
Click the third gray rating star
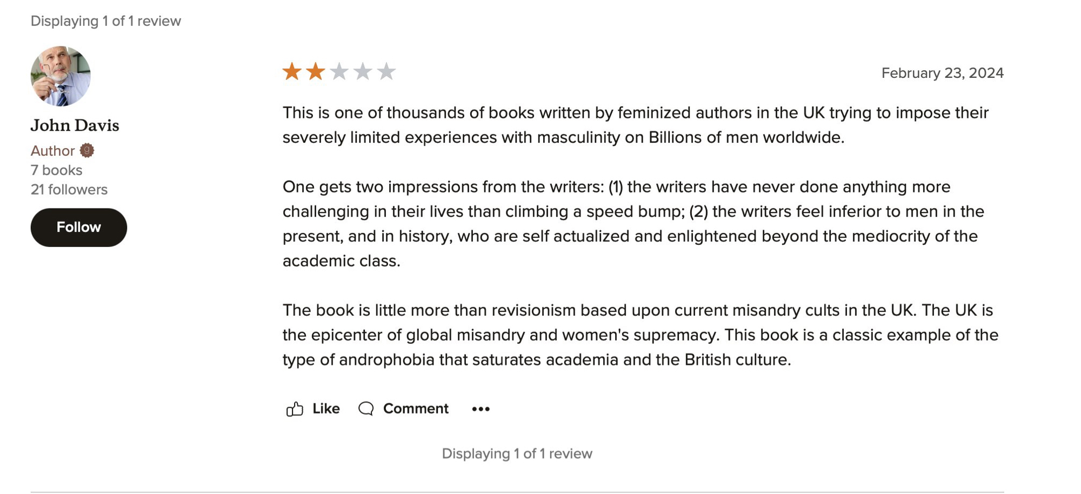click(339, 71)
